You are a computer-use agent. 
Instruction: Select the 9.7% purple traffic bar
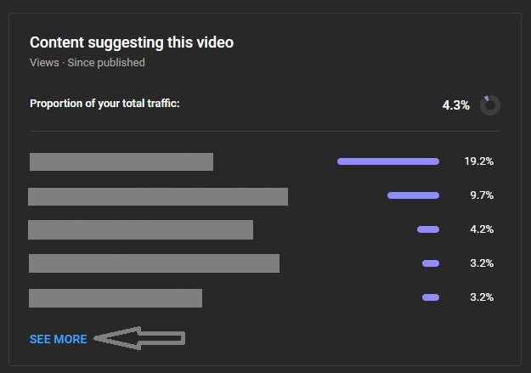tap(413, 195)
